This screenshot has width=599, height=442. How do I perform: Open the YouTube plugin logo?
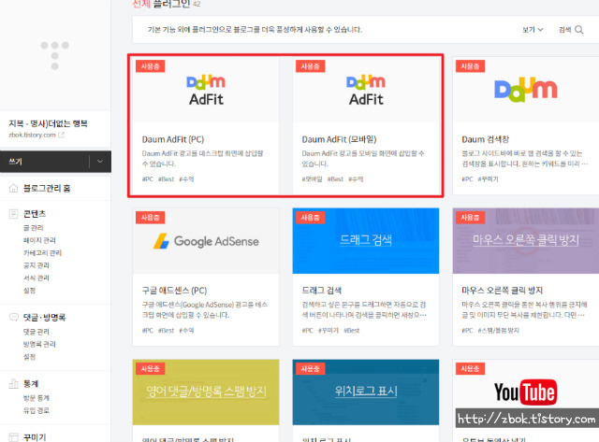(526, 392)
